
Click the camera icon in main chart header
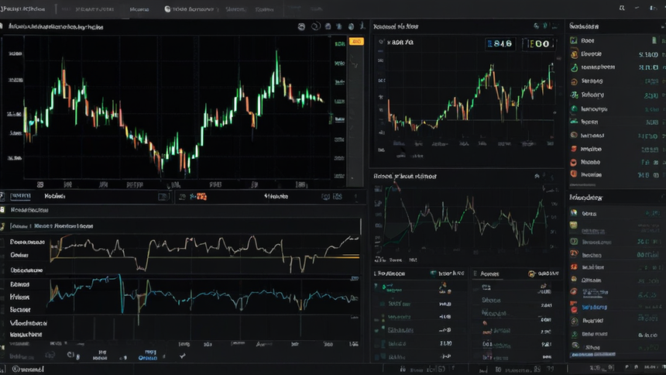301,27
